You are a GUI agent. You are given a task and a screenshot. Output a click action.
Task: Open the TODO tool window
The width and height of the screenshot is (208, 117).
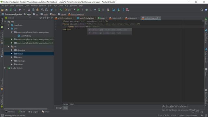coord(45,112)
